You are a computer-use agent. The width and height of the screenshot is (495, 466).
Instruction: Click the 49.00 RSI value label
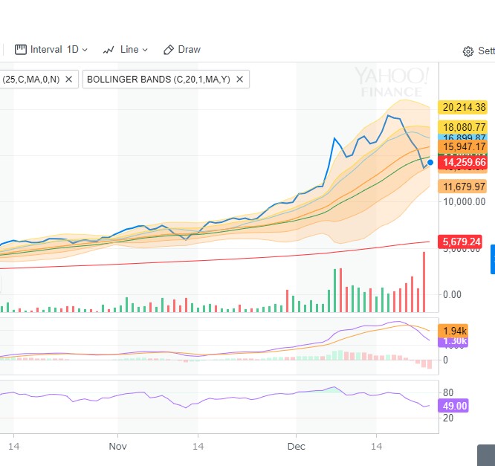453,406
